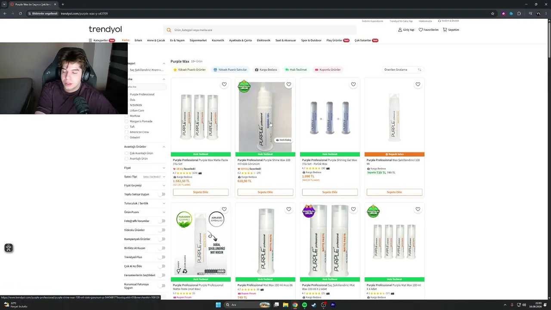Open Chrome tab search dropdown arrow
Viewport: 551px width, 310px height.
click(x=4, y=4)
